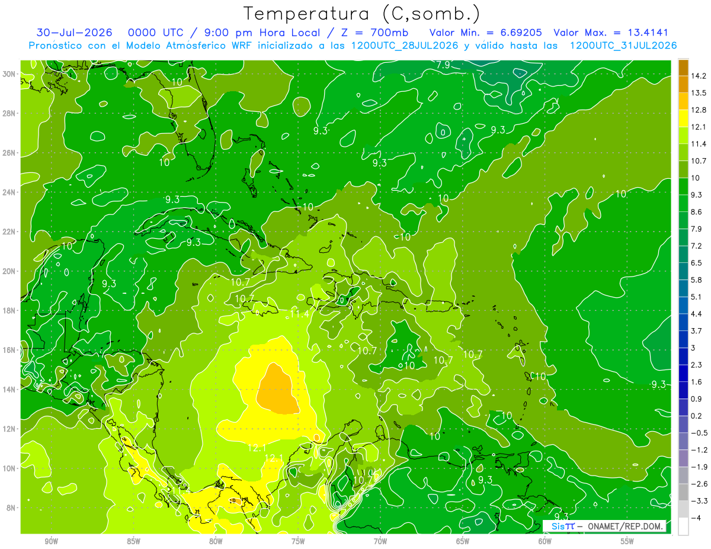This screenshot has width=711, height=549.
Task: Click the "-2.6" colorbar scale value
Action: [700, 483]
